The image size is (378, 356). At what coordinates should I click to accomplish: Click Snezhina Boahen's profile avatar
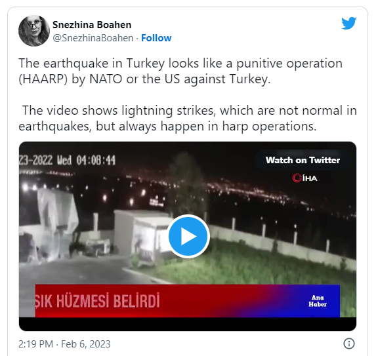coord(34,31)
